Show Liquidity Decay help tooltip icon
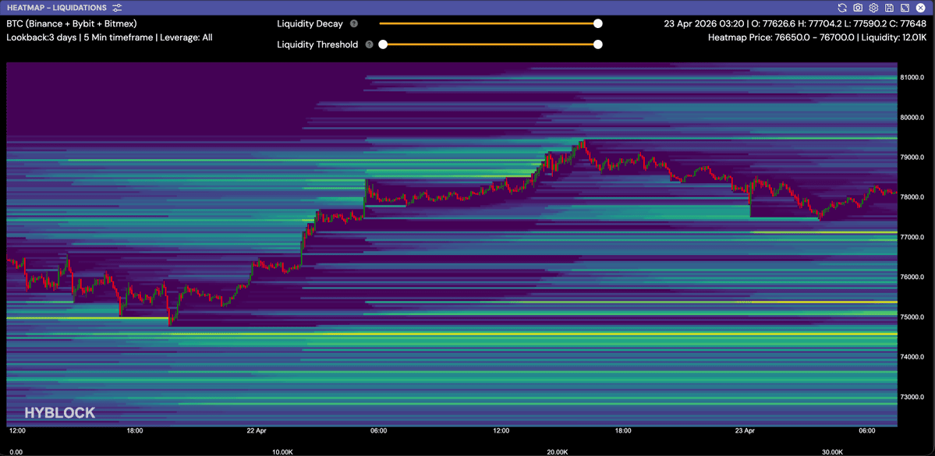The image size is (935, 456). coord(354,24)
